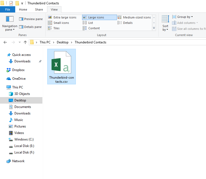Open Windows (C:) drive
This screenshot has height=179, width=206.
point(21,139)
